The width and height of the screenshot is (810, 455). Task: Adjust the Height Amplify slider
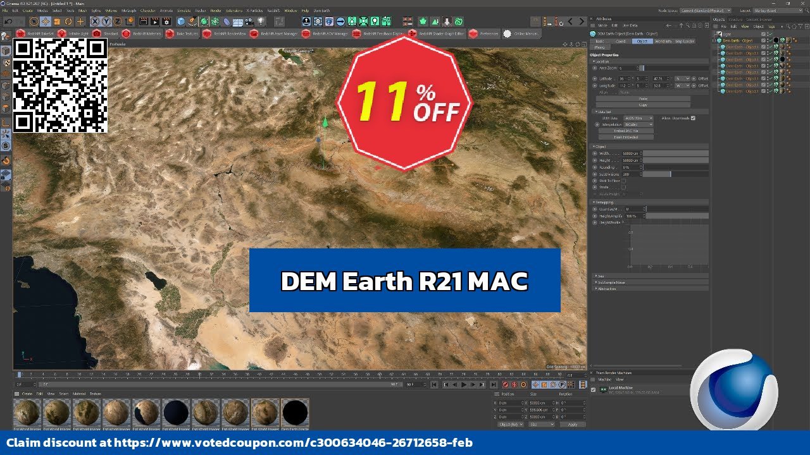(677, 216)
